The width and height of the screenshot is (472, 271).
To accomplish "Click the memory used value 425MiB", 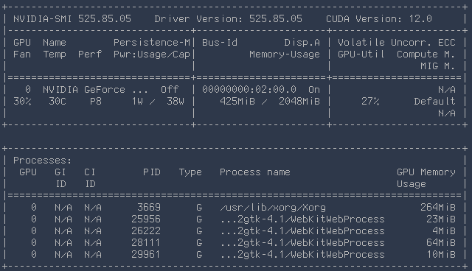I will 237,101.
